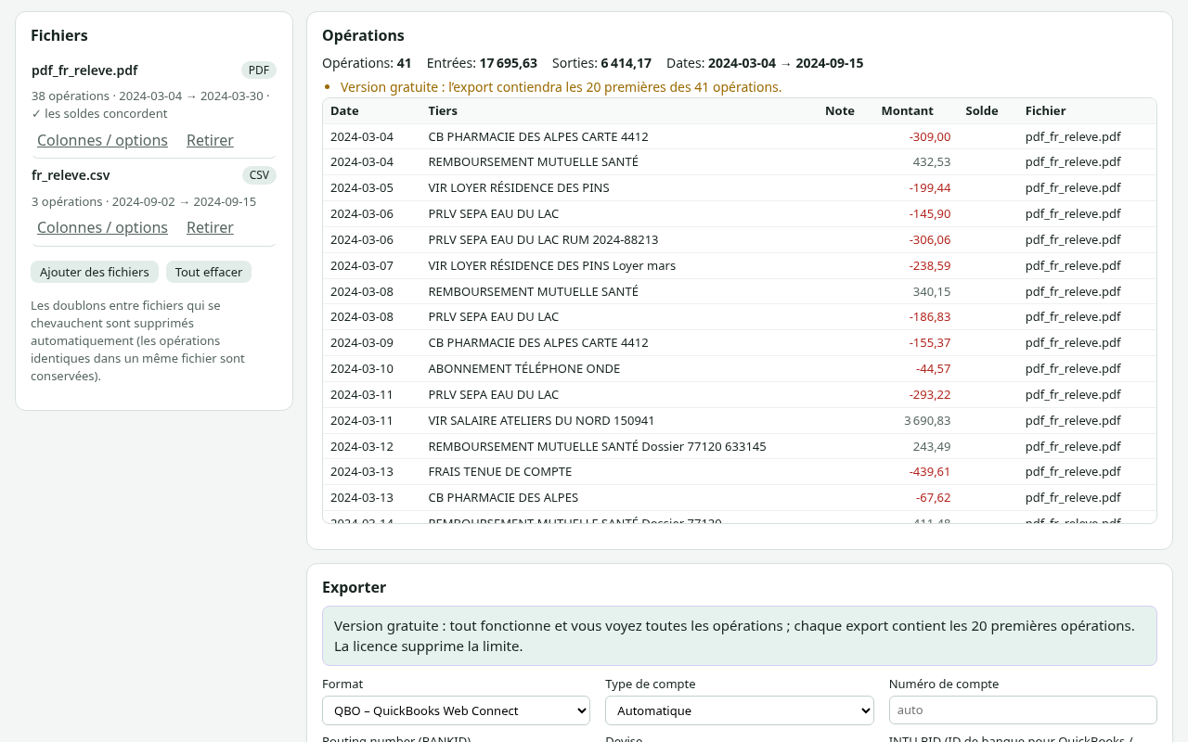Focus the Numéro de compte input field
1188x742 pixels.
point(1023,710)
